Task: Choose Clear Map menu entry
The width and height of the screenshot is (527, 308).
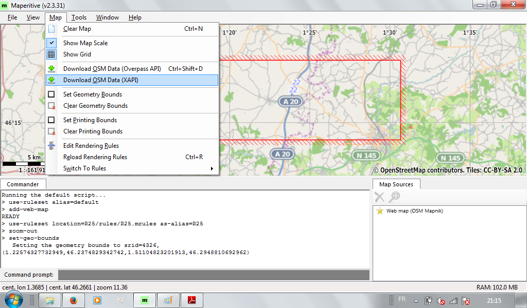Action: click(132, 29)
